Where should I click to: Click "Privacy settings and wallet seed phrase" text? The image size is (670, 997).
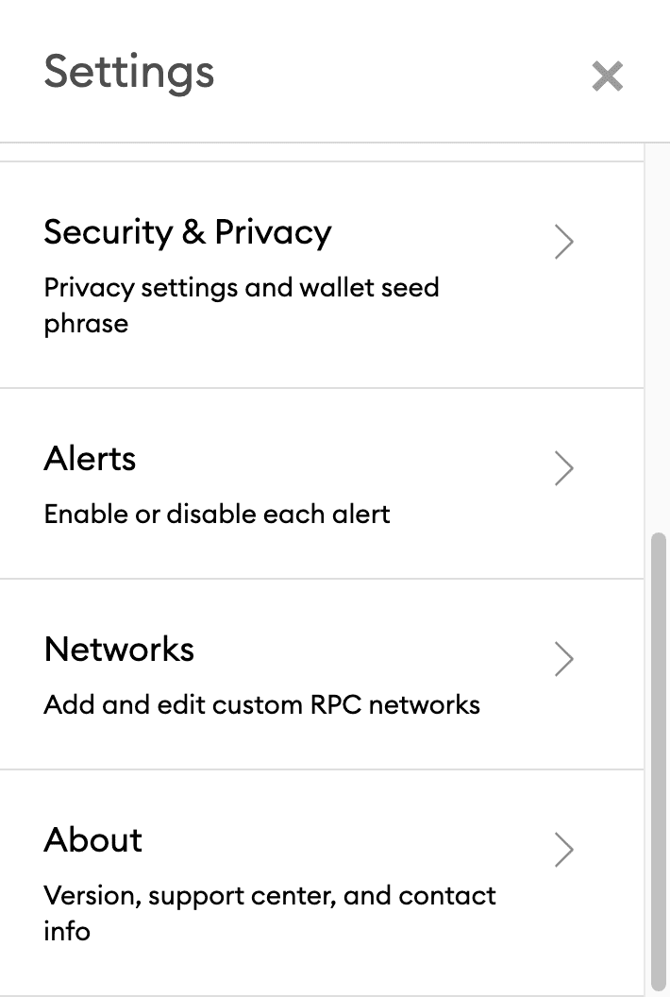(x=241, y=304)
